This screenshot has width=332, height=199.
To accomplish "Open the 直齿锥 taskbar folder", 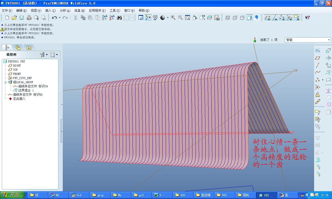I will coord(204,195).
